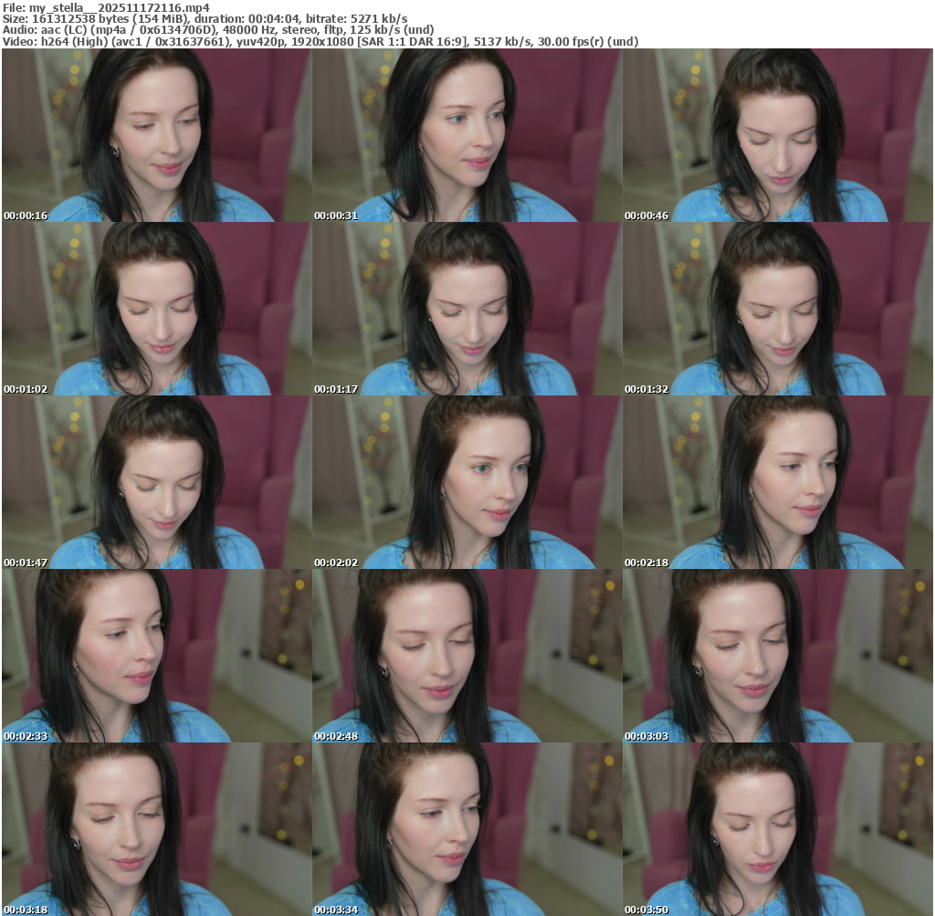Choose the 00:03:03 frame

point(778,656)
